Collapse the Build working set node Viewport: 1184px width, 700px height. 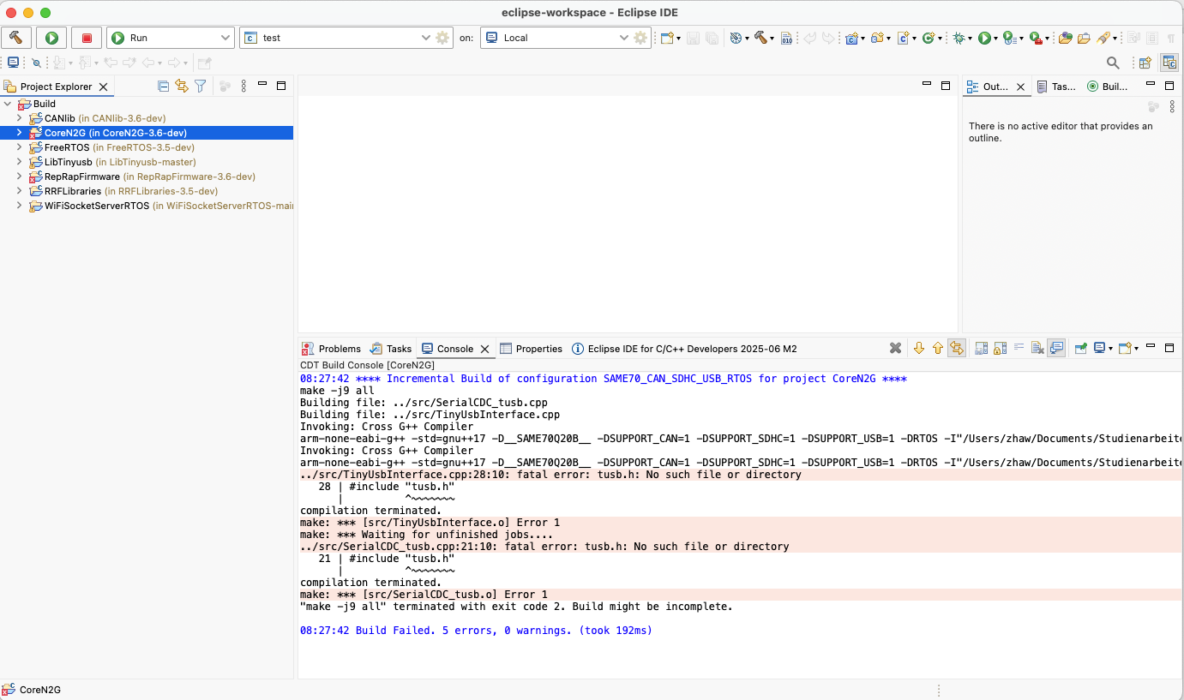coord(8,104)
